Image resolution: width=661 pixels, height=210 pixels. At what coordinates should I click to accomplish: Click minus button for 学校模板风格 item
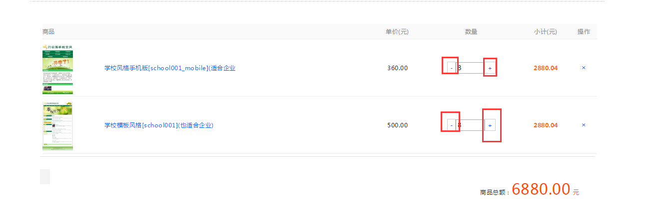point(451,125)
